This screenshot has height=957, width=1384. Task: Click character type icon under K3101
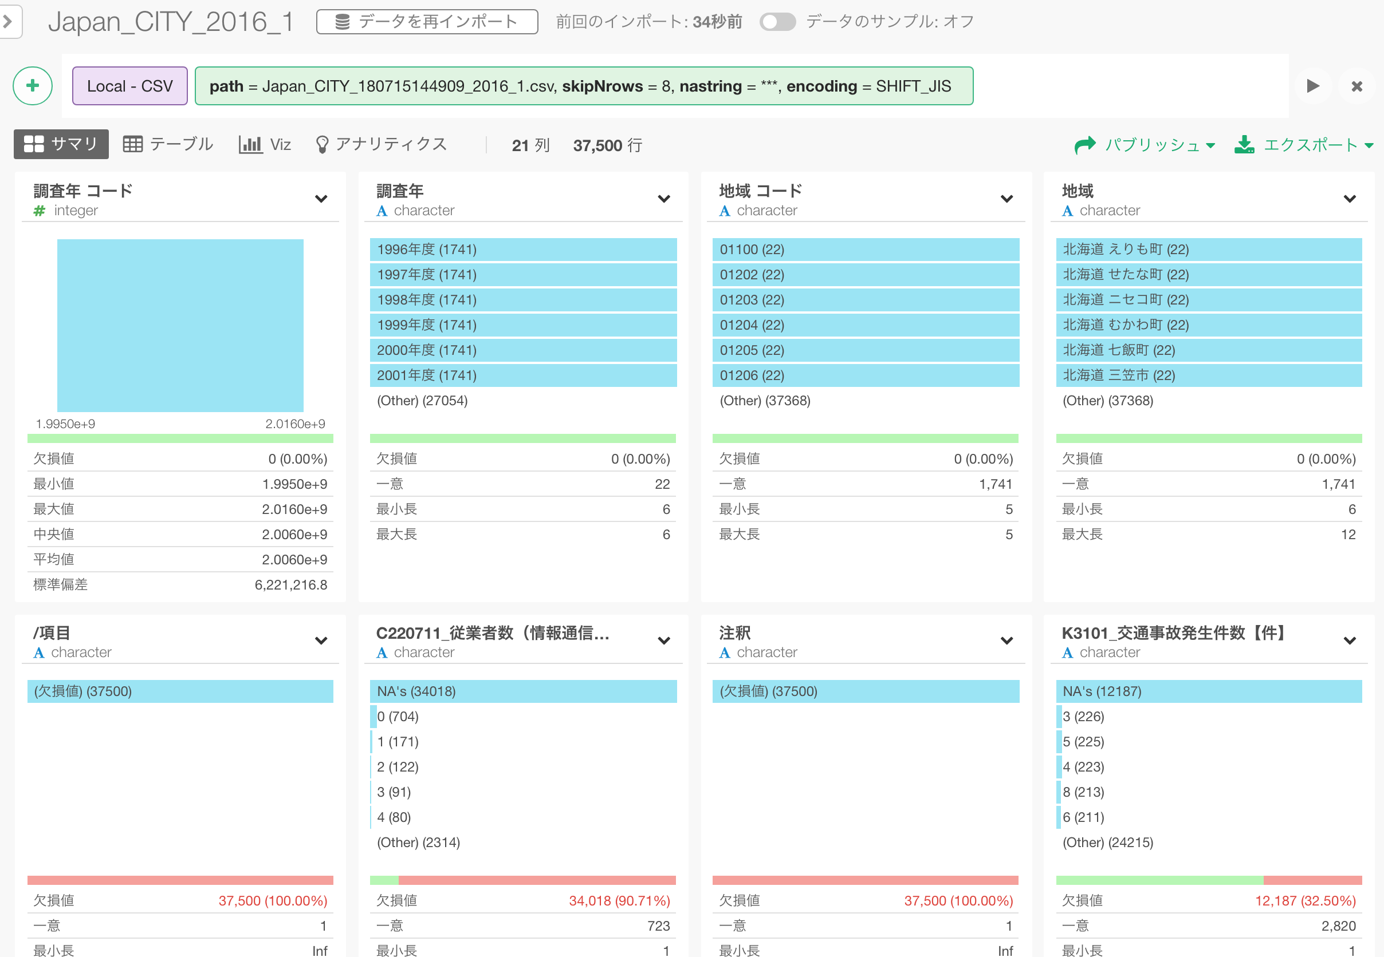pyautogui.click(x=1067, y=652)
